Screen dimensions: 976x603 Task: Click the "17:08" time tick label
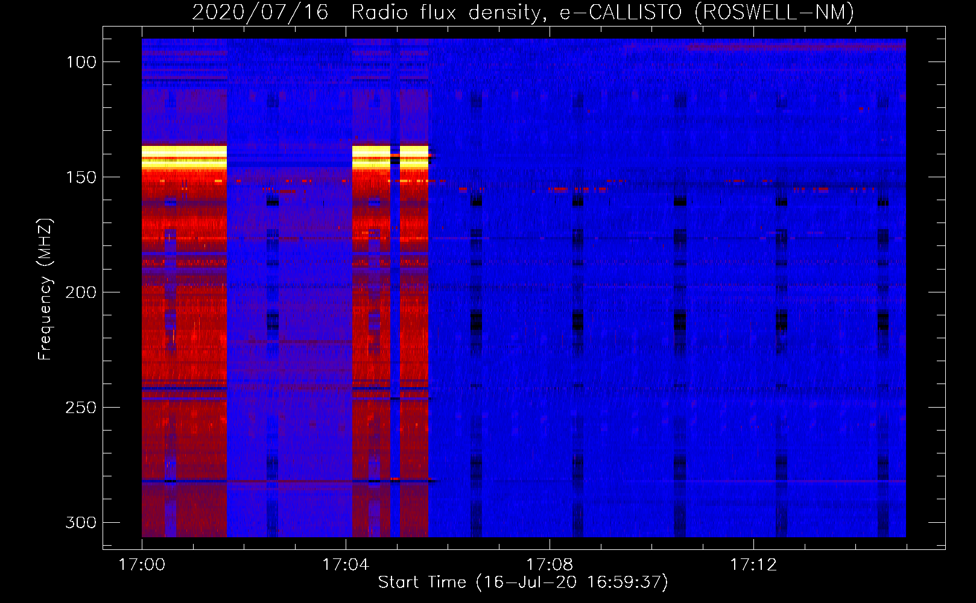click(550, 565)
